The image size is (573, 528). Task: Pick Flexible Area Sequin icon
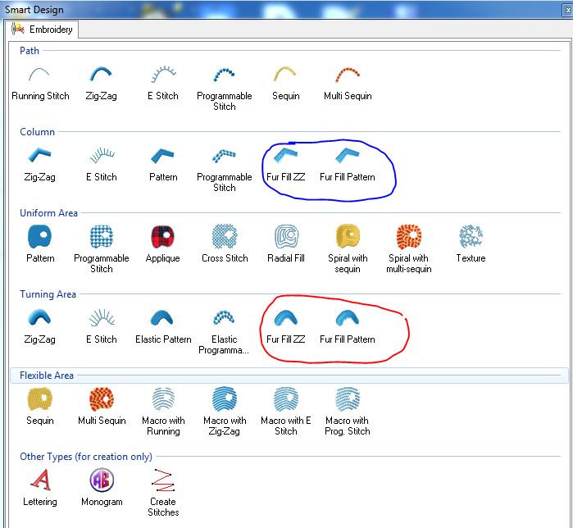[39, 398]
